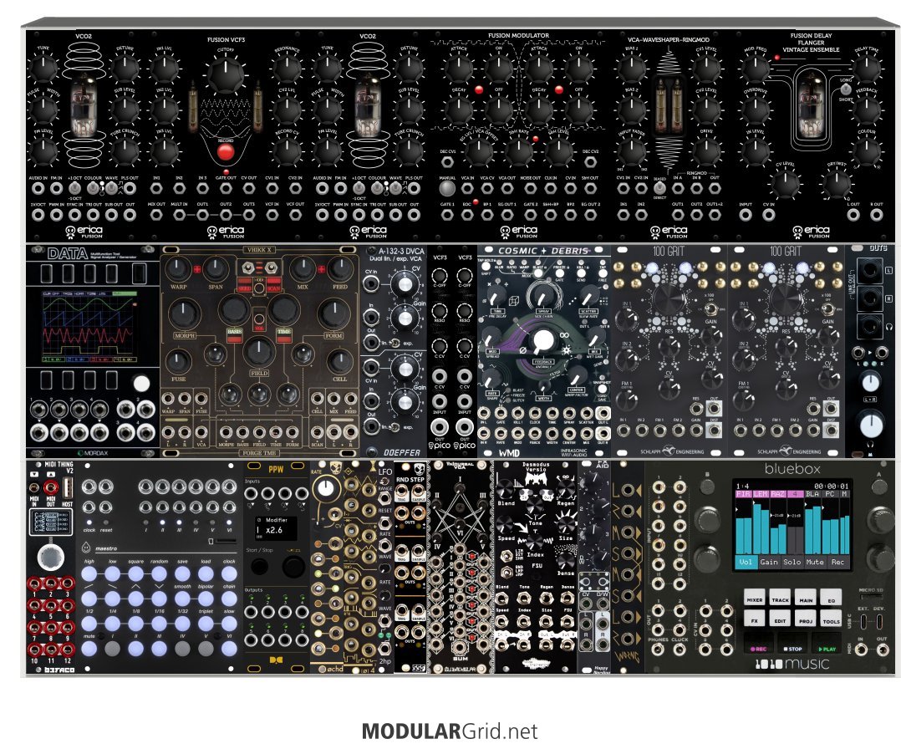The width and height of the screenshot is (901, 749).
Task: Flip the upper lin/exp switch on A-132-3 DVCA
Action: (x=395, y=344)
